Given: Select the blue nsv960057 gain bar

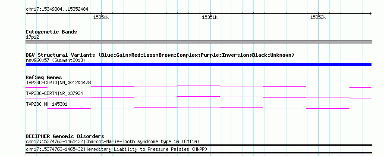Looking at the screenshot, I should (x=198, y=64).
